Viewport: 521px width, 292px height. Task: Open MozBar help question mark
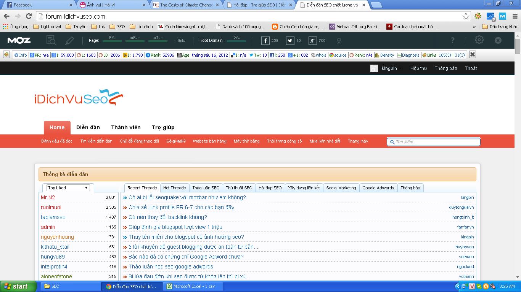click(453, 40)
